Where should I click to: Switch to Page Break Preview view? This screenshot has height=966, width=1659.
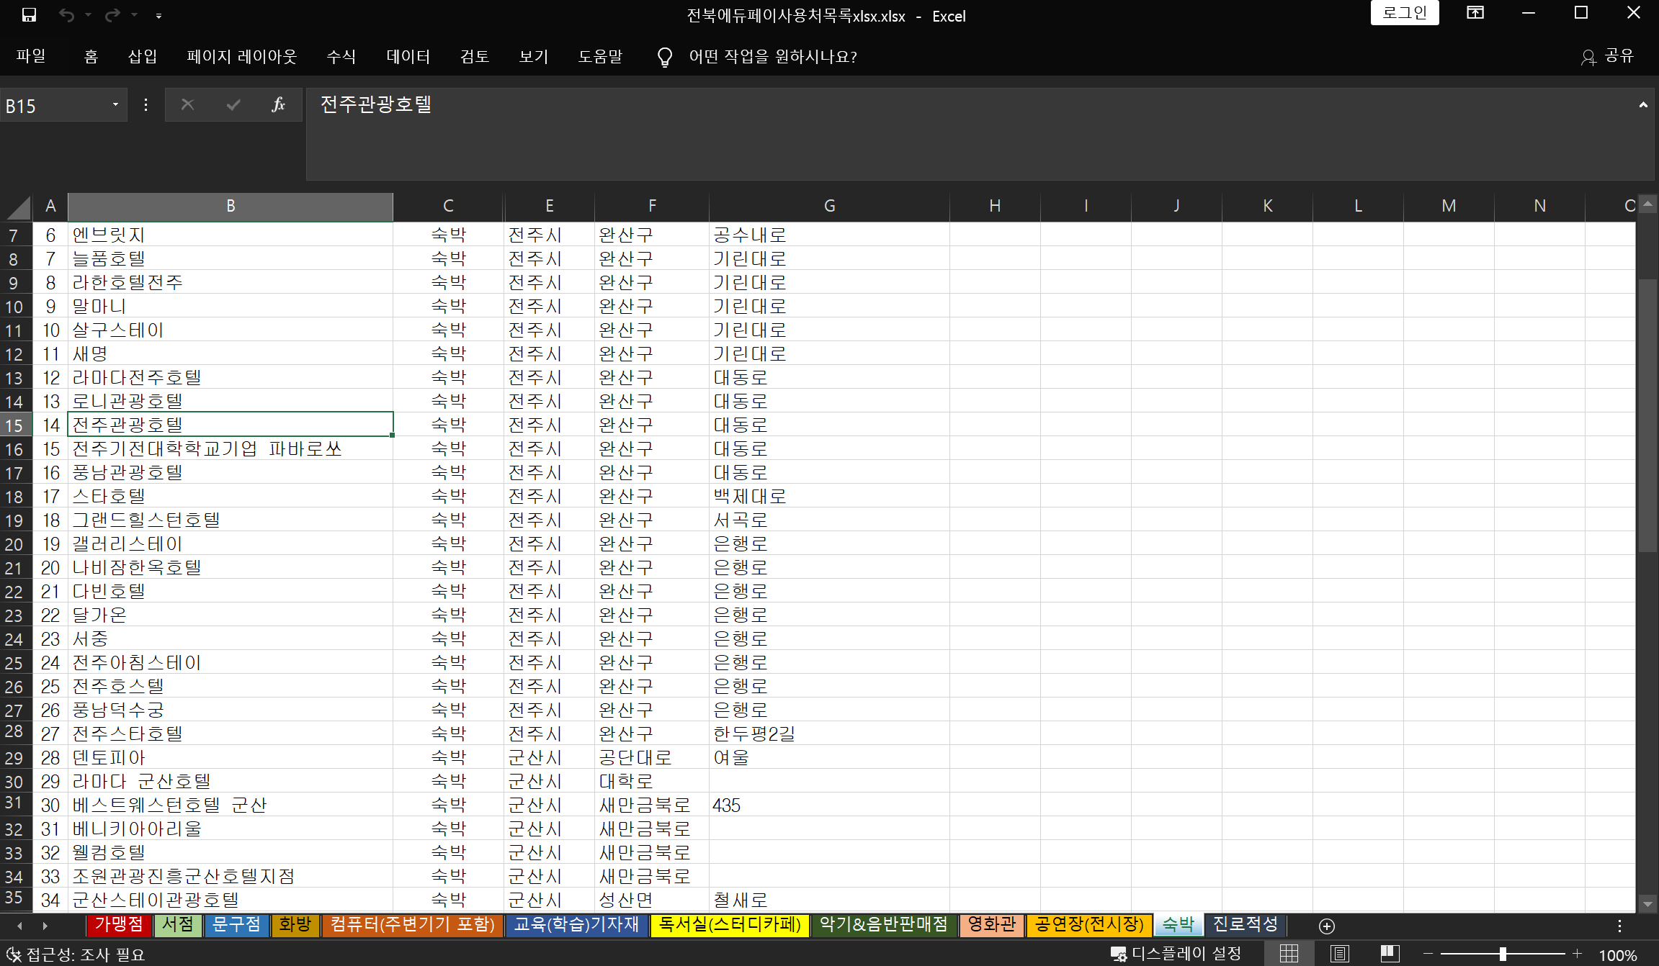point(1390,954)
